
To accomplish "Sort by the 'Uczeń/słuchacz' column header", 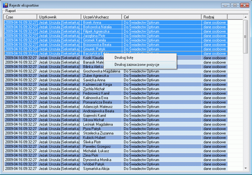I will coord(101,17).
